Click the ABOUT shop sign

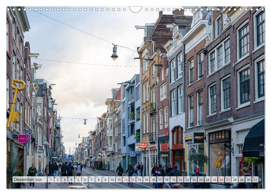198,138
